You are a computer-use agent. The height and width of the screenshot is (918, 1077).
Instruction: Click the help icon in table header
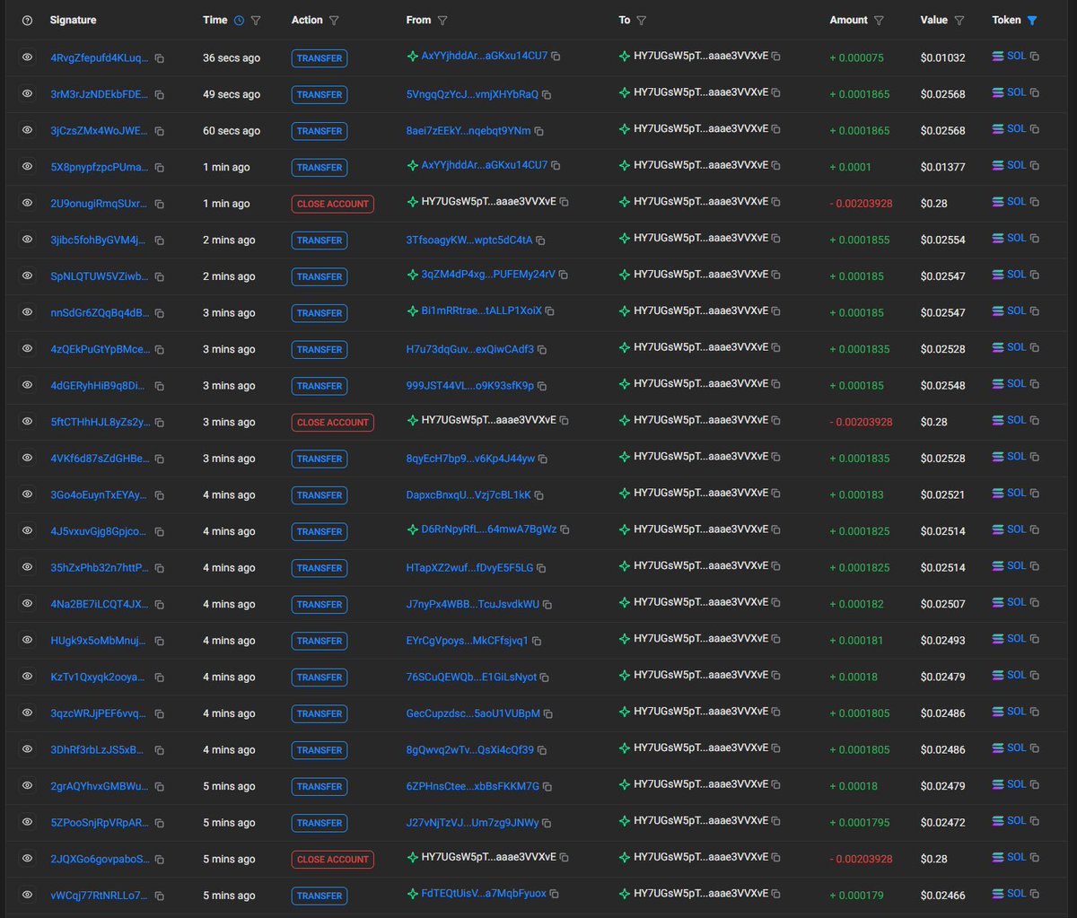[x=27, y=21]
